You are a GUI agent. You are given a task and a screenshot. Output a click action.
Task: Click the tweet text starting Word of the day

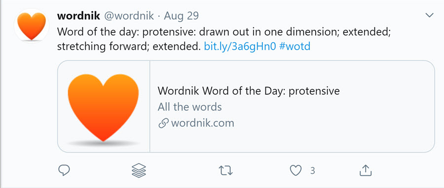(x=224, y=39)
